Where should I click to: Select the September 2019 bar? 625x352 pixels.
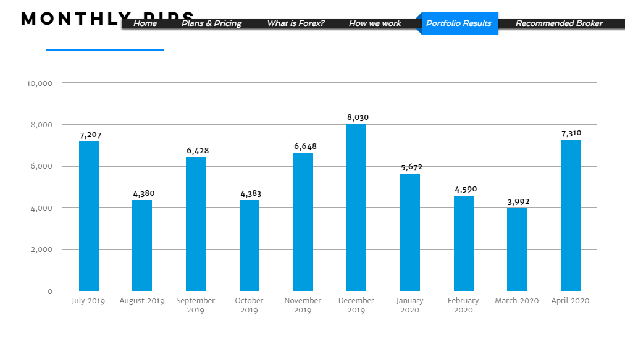tap(196, 224)
